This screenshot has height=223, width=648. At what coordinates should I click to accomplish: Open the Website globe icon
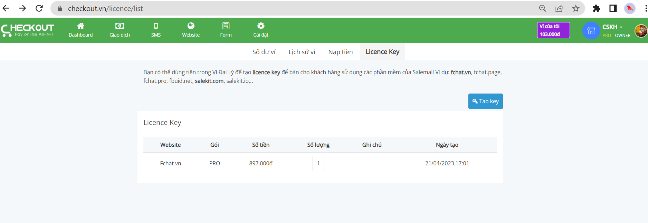pos(191,26)
